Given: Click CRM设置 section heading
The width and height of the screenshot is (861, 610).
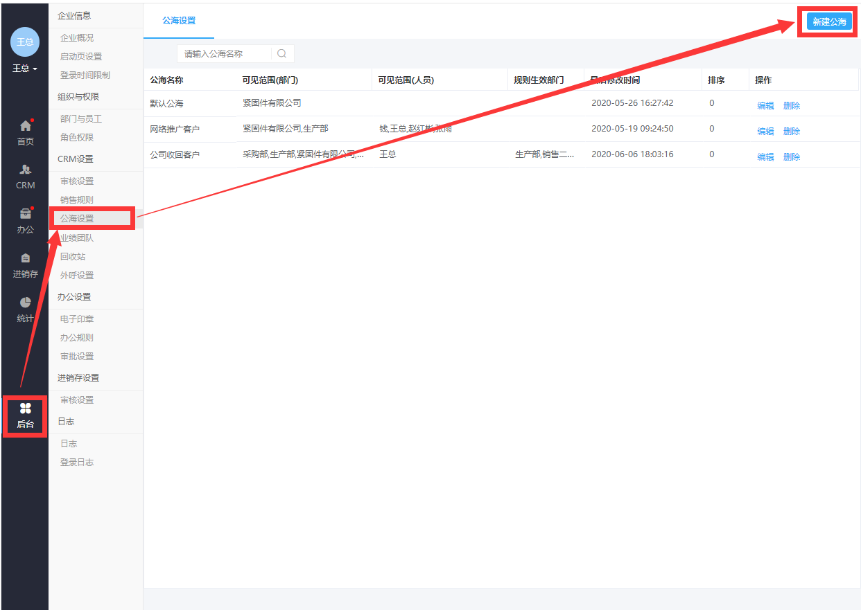Looking at the screenshot, I should (76, 159).
